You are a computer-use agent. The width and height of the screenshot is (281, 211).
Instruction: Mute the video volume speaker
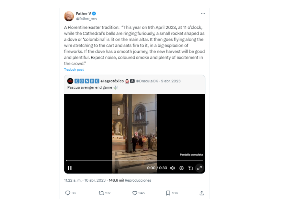click(172, 168)
